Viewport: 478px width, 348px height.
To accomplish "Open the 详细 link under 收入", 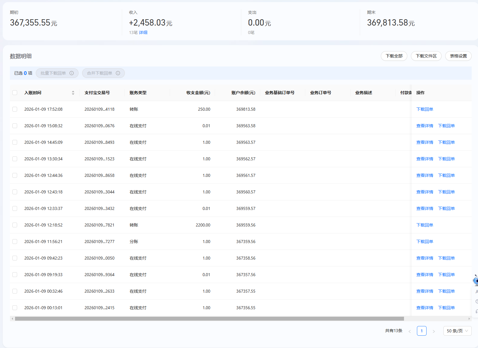I will [x=143, y=32].
